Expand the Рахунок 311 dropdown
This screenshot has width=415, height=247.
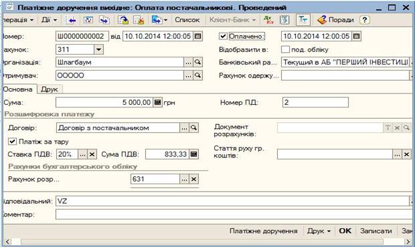tap(98, 49)
